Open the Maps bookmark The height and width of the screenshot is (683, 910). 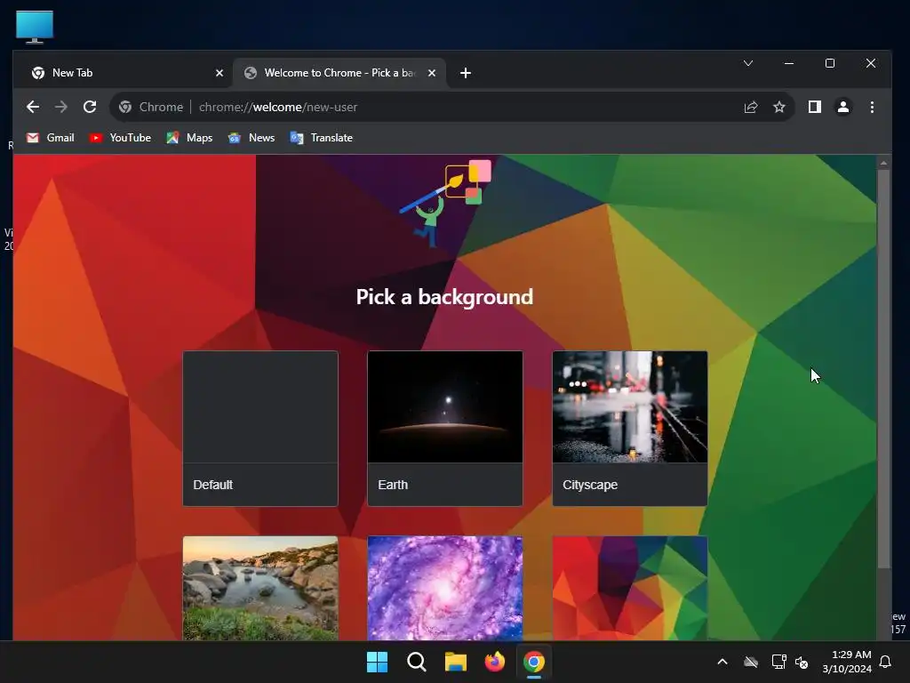coord(190,138)
